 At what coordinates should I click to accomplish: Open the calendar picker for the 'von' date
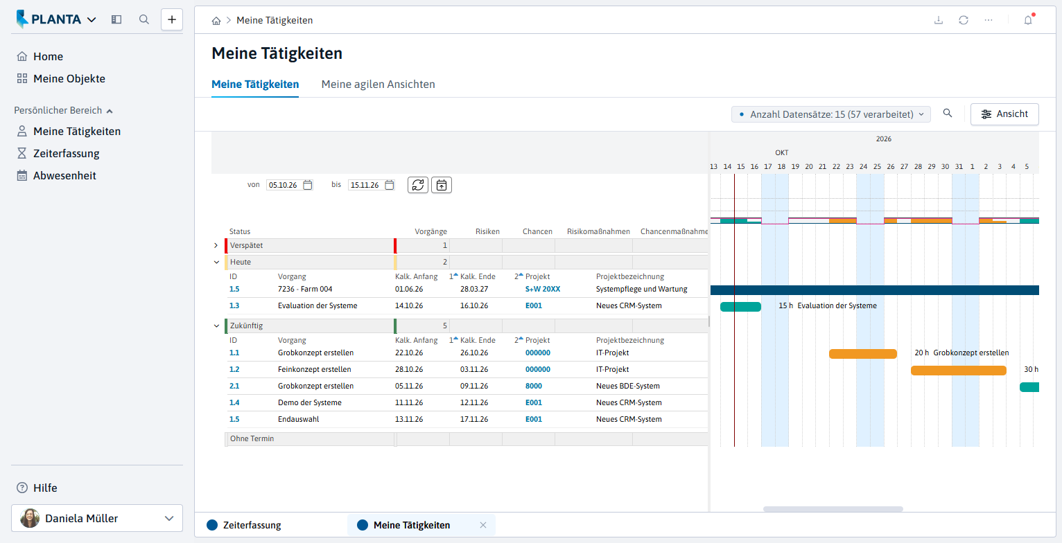308,185
